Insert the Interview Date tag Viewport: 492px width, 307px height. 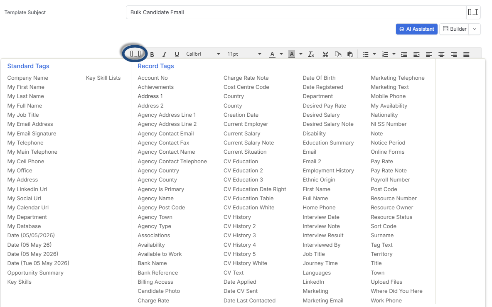pos(321,217)
